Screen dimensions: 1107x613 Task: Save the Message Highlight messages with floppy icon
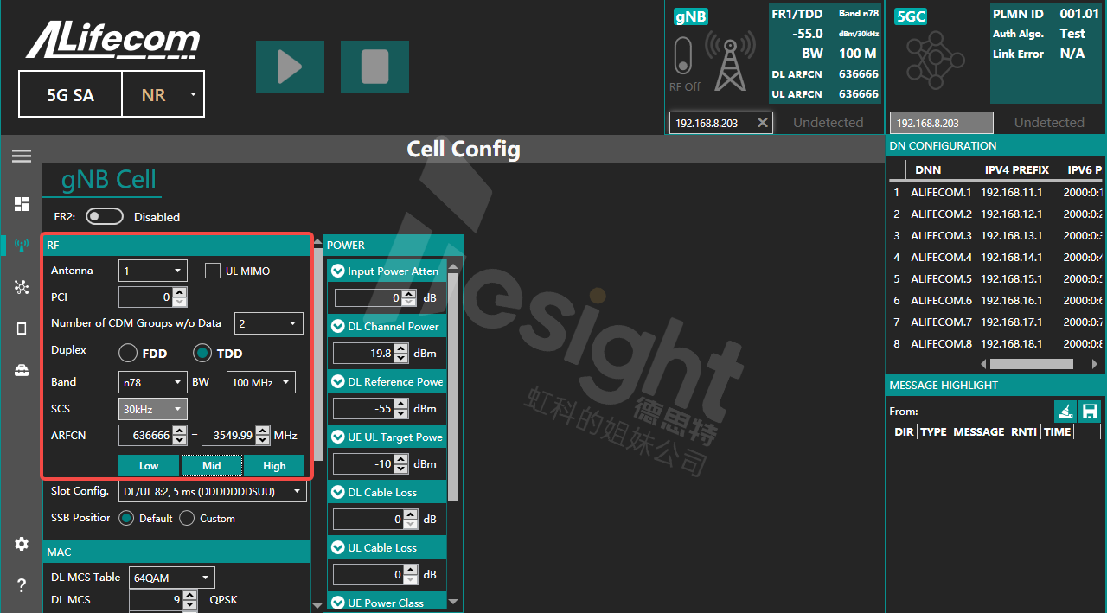[1090, 412]
